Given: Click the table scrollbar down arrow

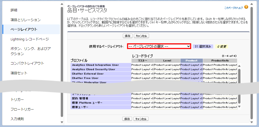Looking at the screenshot, I should [x=239, y=106].
